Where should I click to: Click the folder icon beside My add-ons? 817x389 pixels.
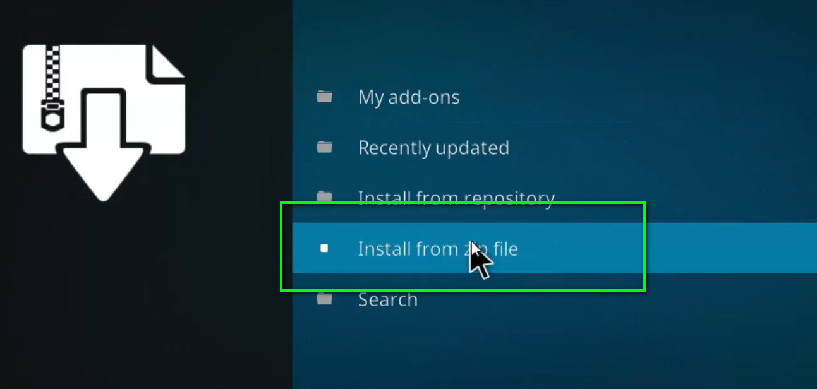pyautogui.click(x=324, y=97)
